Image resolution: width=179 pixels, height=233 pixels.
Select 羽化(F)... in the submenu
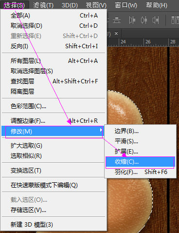pyautogui.click(x=141, y=172)
